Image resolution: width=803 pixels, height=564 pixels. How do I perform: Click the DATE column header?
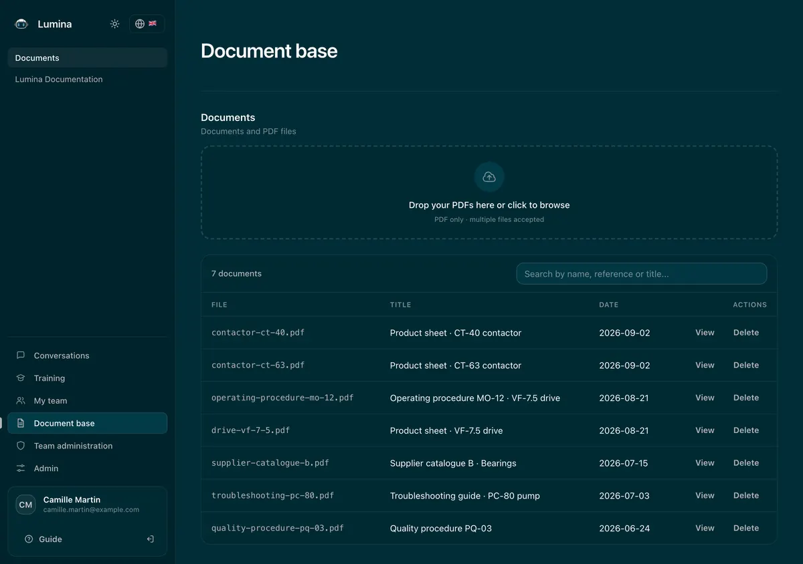click(609, 305)
